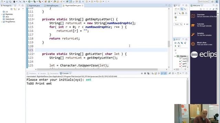Click the Open Console icon in Console toolbar
220x123 pixels.
178,73
